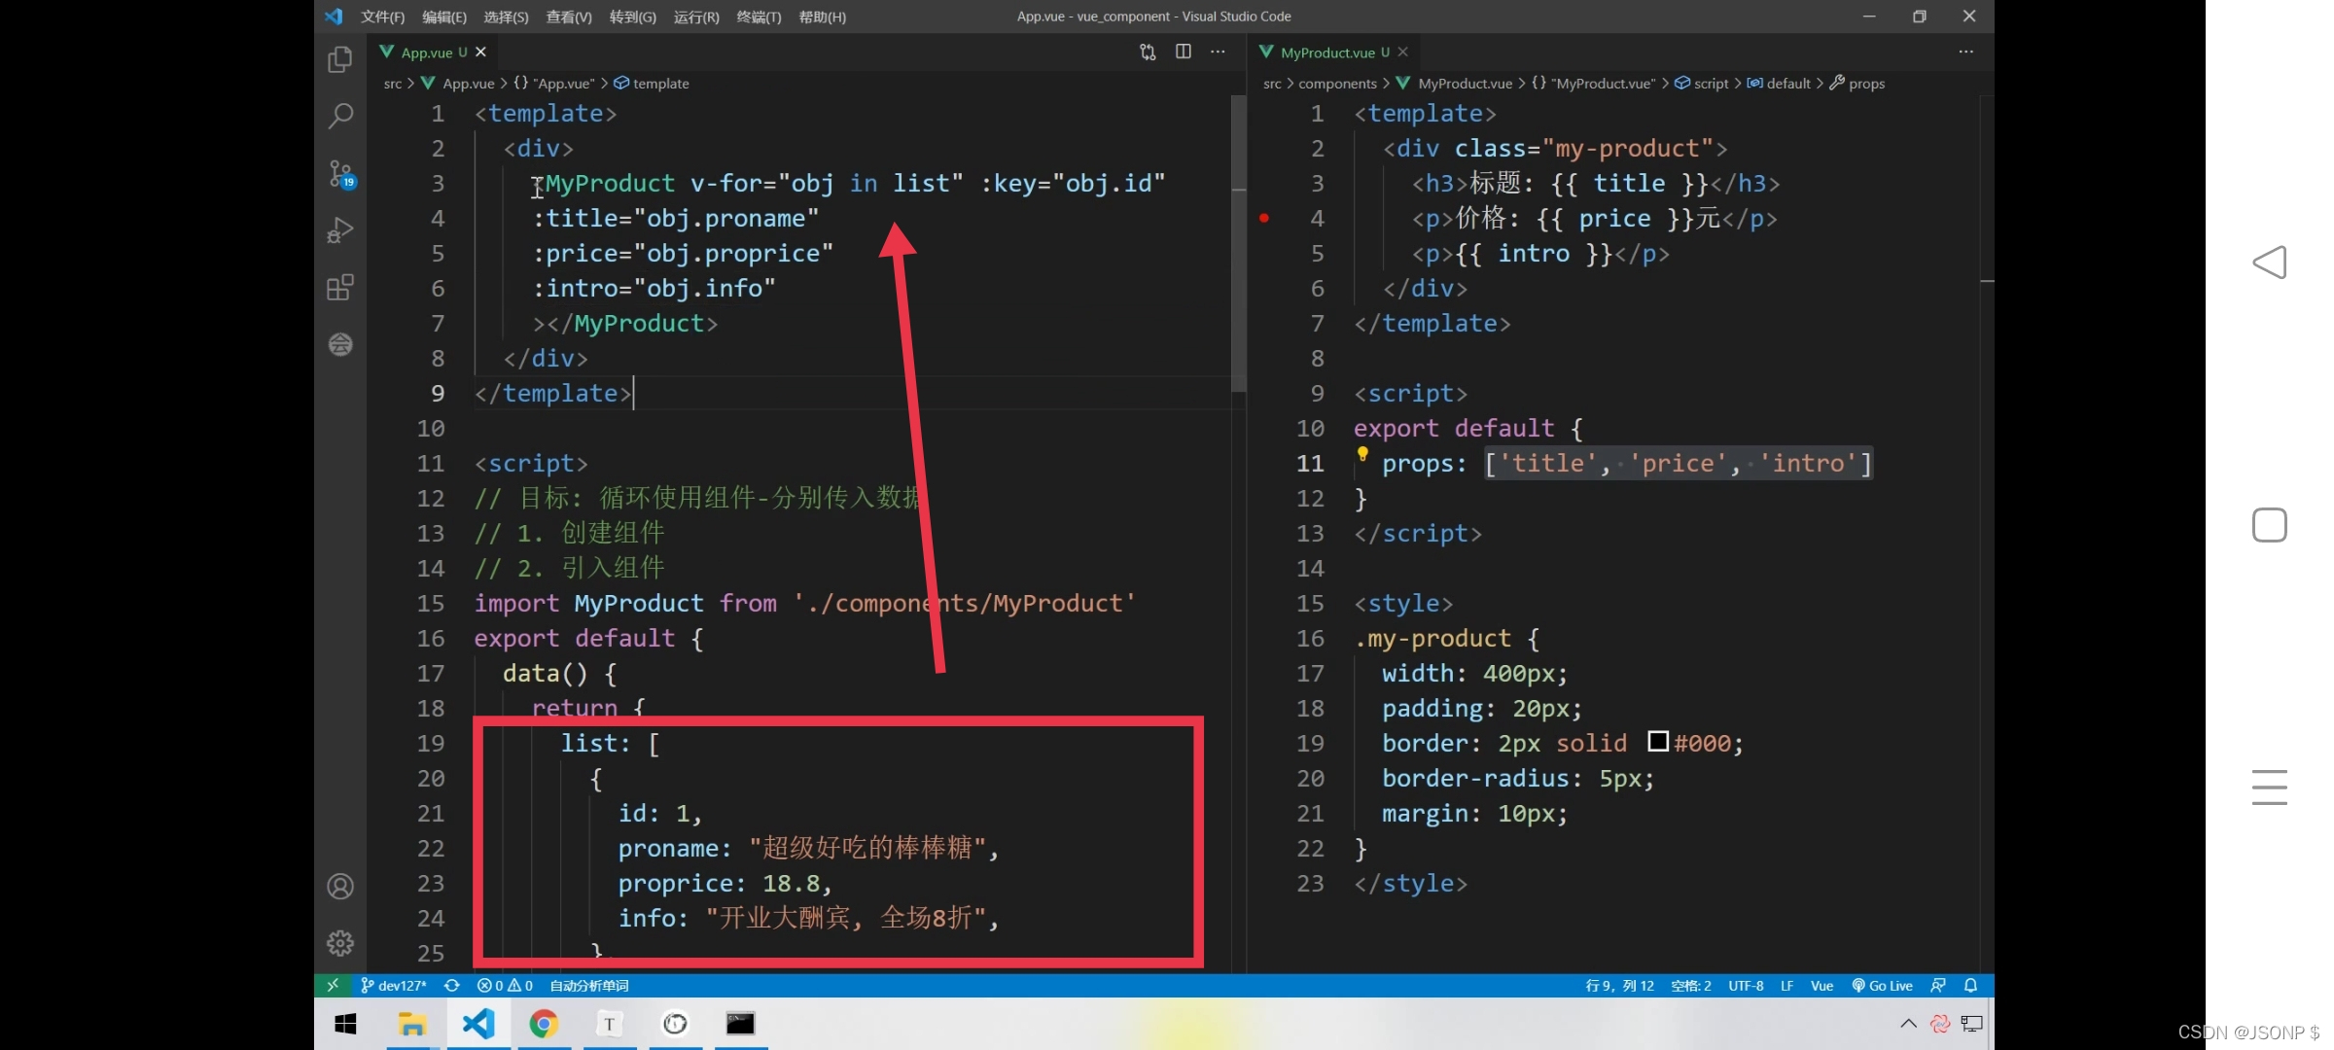Open notifications bell in status bar
This screenshot has height=1050, width=2334.
[1970, 985]
